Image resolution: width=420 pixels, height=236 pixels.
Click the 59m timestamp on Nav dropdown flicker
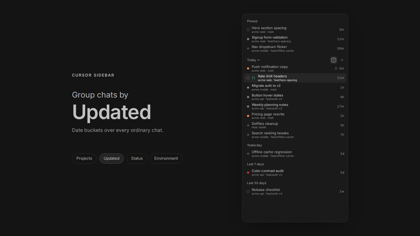[340, 49]
